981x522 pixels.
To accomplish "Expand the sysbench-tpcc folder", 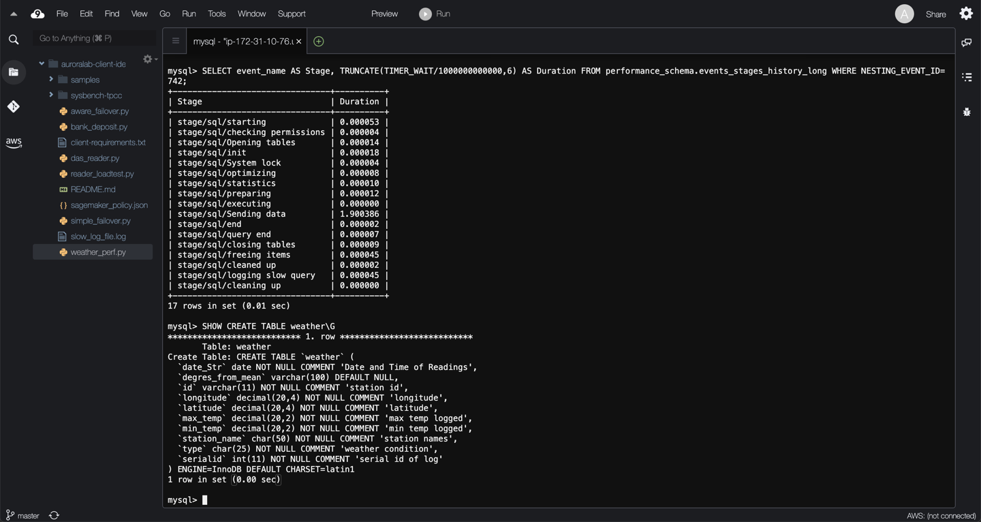I will pos(51,95).
